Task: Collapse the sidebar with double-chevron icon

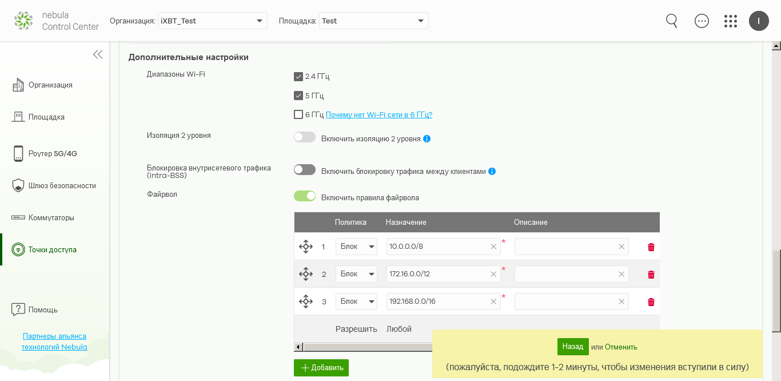Action: [x=98, y=54]
